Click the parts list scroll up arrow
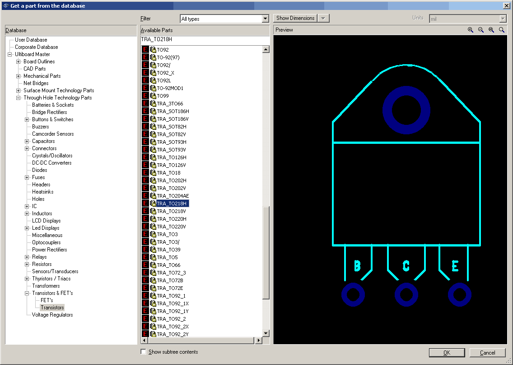Image resolution: width=513 pixels, height=365 pixels. point(266,49)
